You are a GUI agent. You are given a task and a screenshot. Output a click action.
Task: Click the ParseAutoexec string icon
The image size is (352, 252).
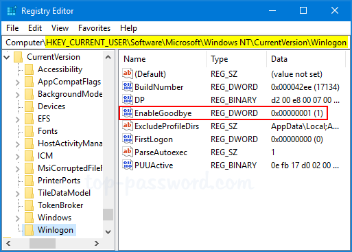click(x=128, y=152)
